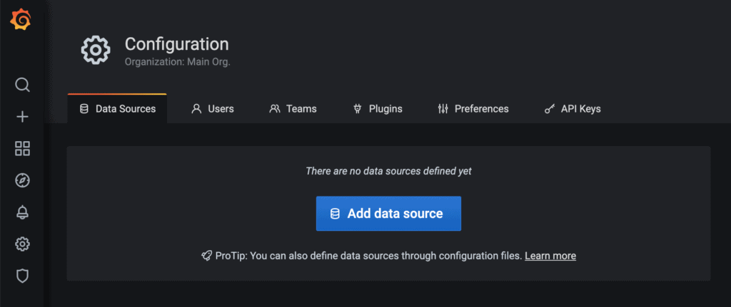Open the Server Admin shield icon
731x307 pixels.
22,276
